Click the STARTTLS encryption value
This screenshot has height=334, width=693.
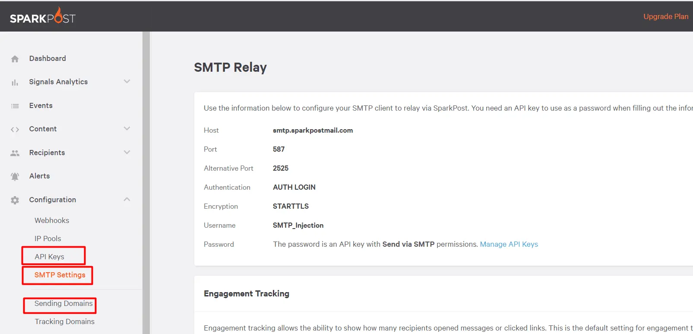tap(291, 206)
